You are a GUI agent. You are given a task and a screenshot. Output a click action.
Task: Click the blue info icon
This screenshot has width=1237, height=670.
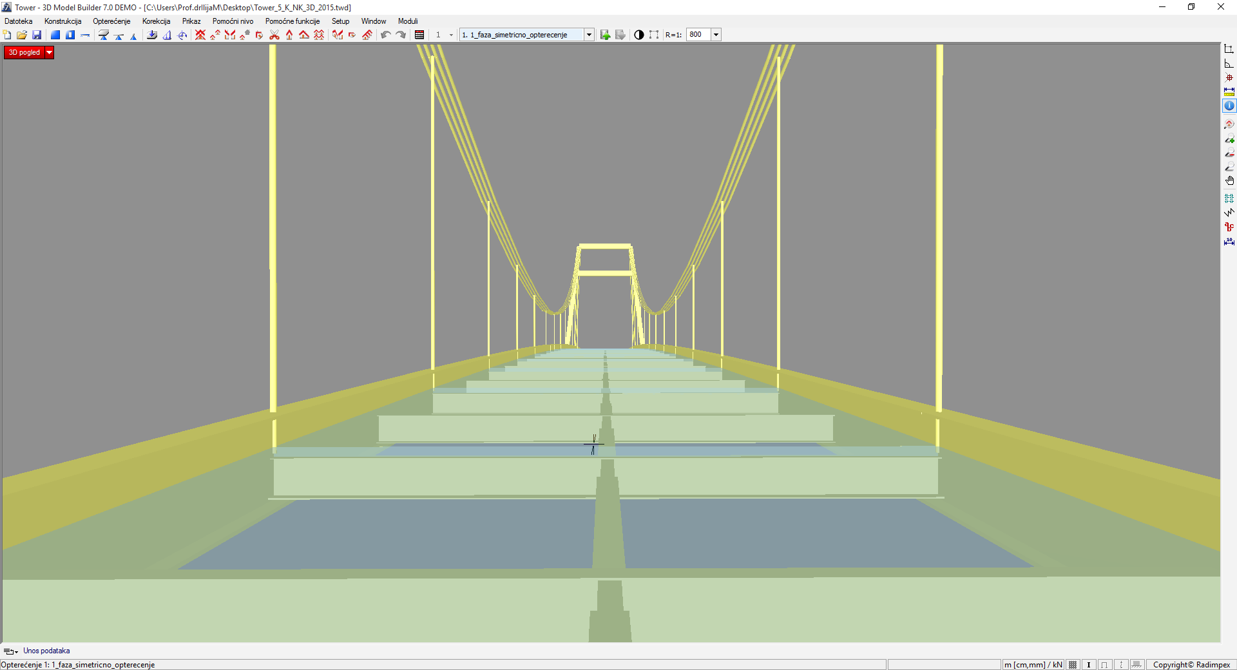(x=1229, y=106)
